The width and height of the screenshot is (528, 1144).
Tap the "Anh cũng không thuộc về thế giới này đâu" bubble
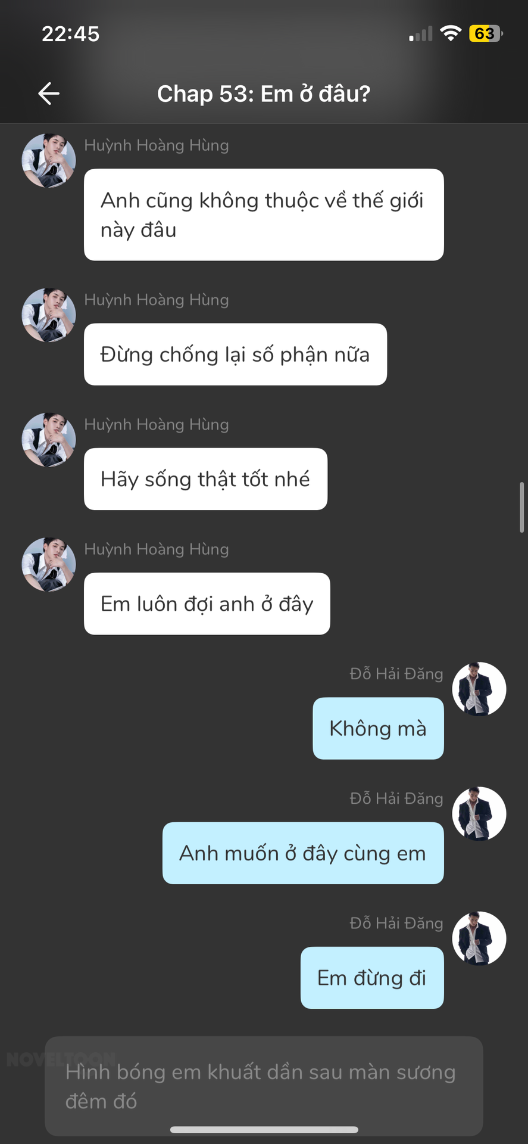264,214
